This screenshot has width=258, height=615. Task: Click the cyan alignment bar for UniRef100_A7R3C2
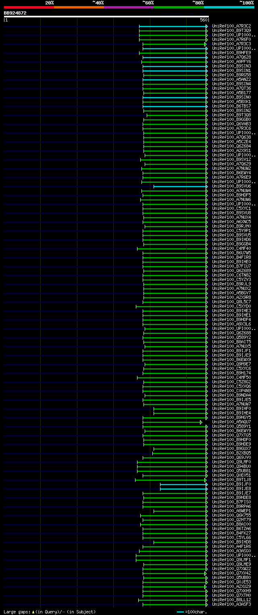tap(173, 26)
